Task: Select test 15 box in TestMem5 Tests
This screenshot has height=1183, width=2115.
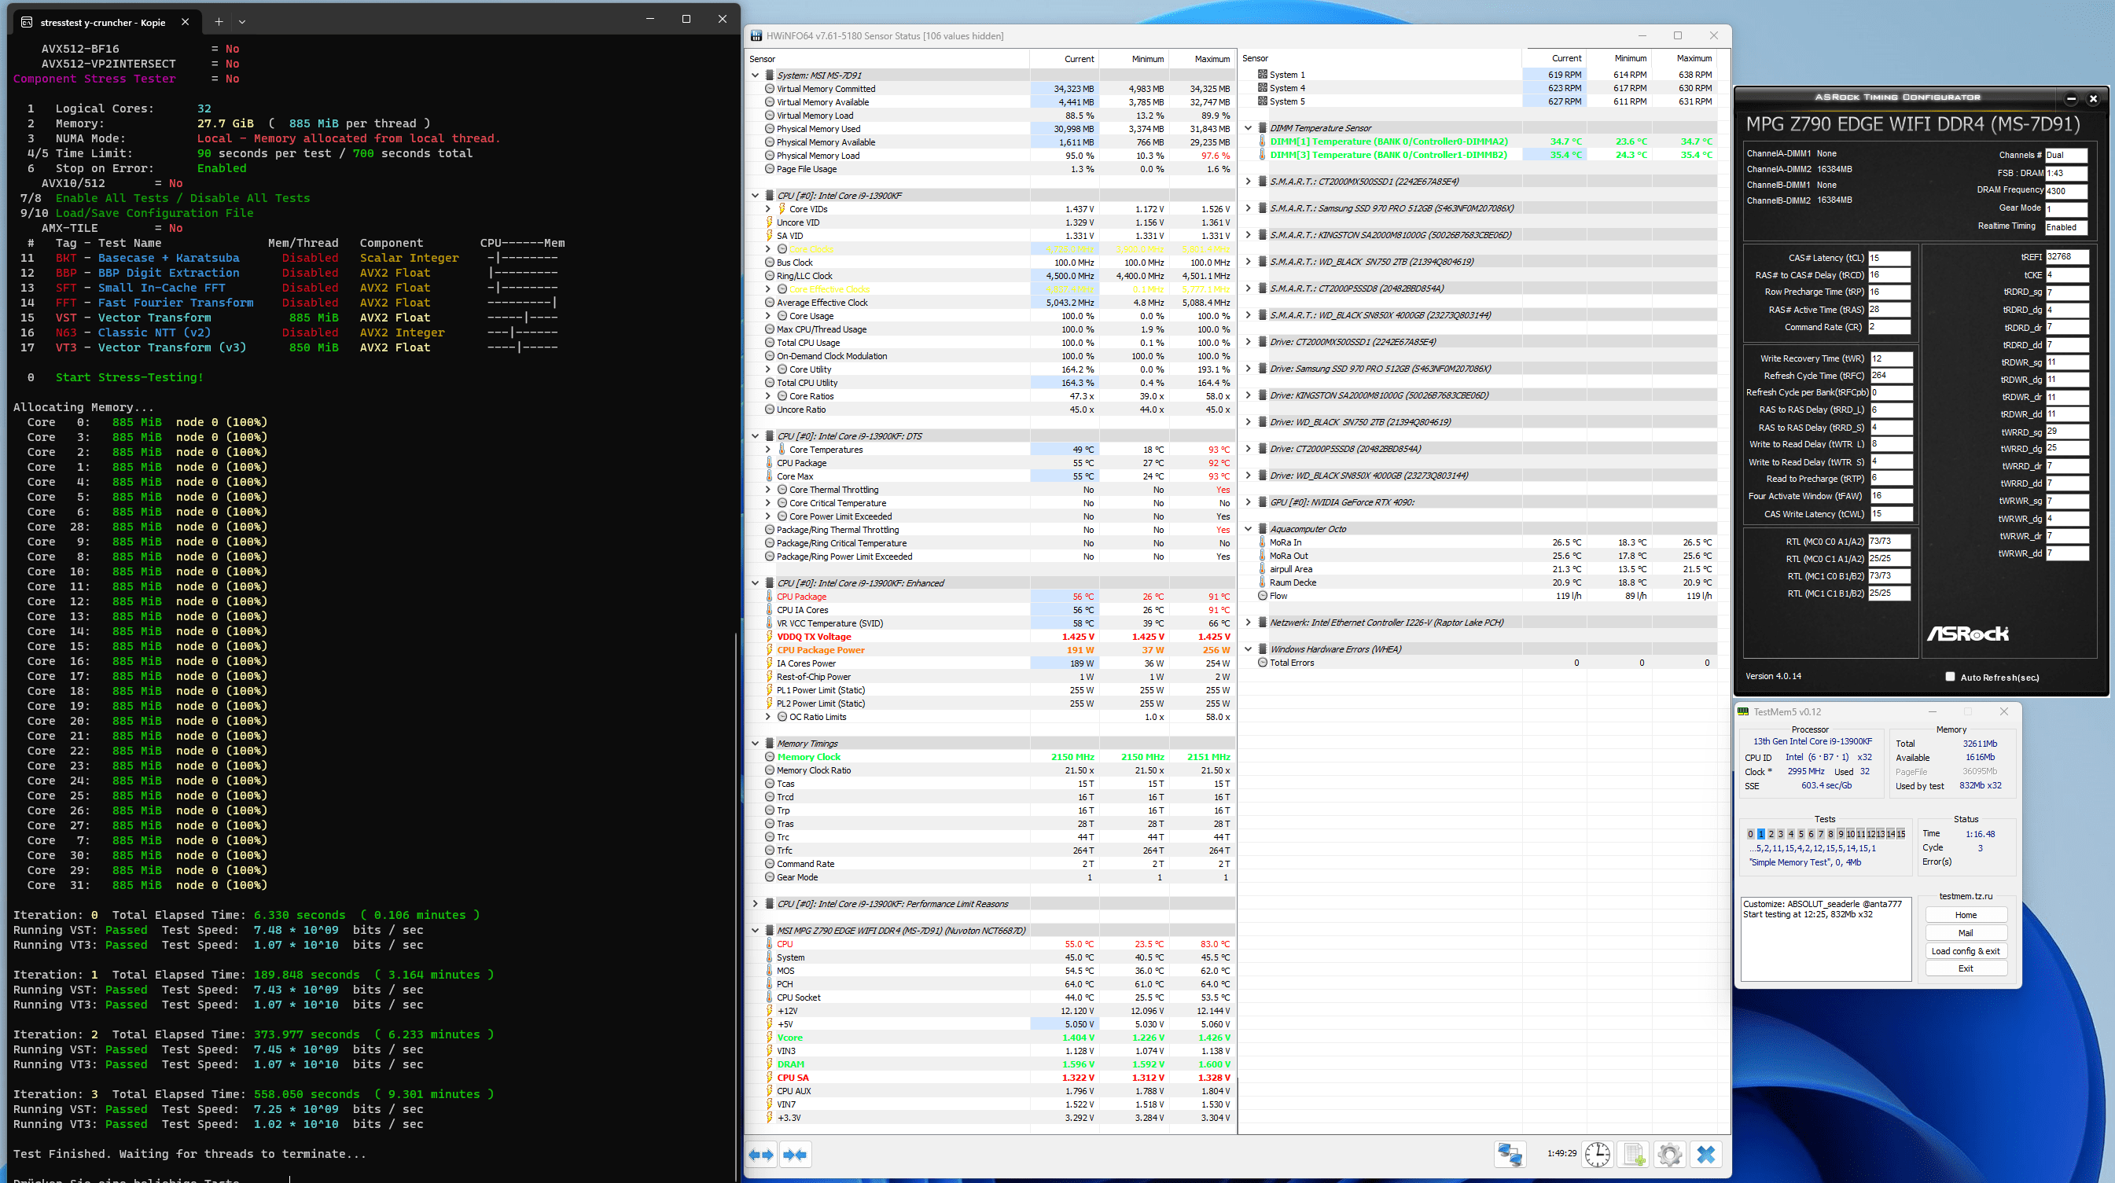Action: pyautogui.click(x=1900, y=834)
